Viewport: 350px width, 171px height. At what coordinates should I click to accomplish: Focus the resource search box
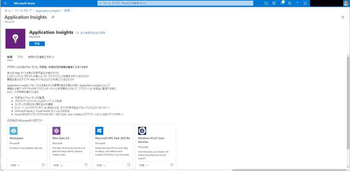point(175,3)
